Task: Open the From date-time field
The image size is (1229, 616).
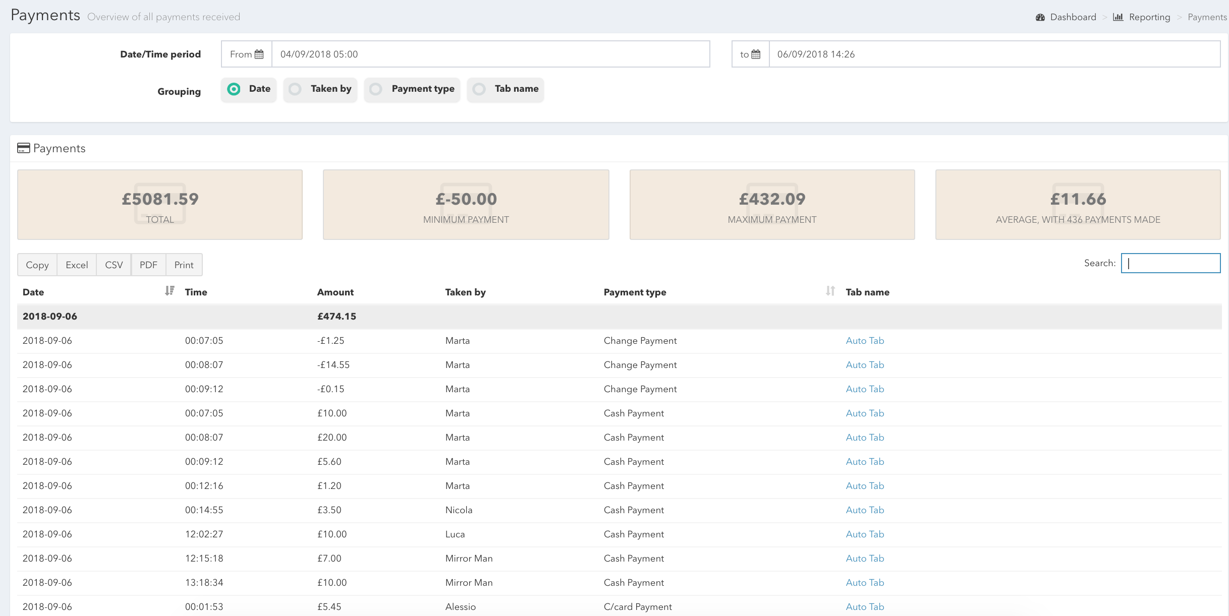Action: (x=490, y=54)
